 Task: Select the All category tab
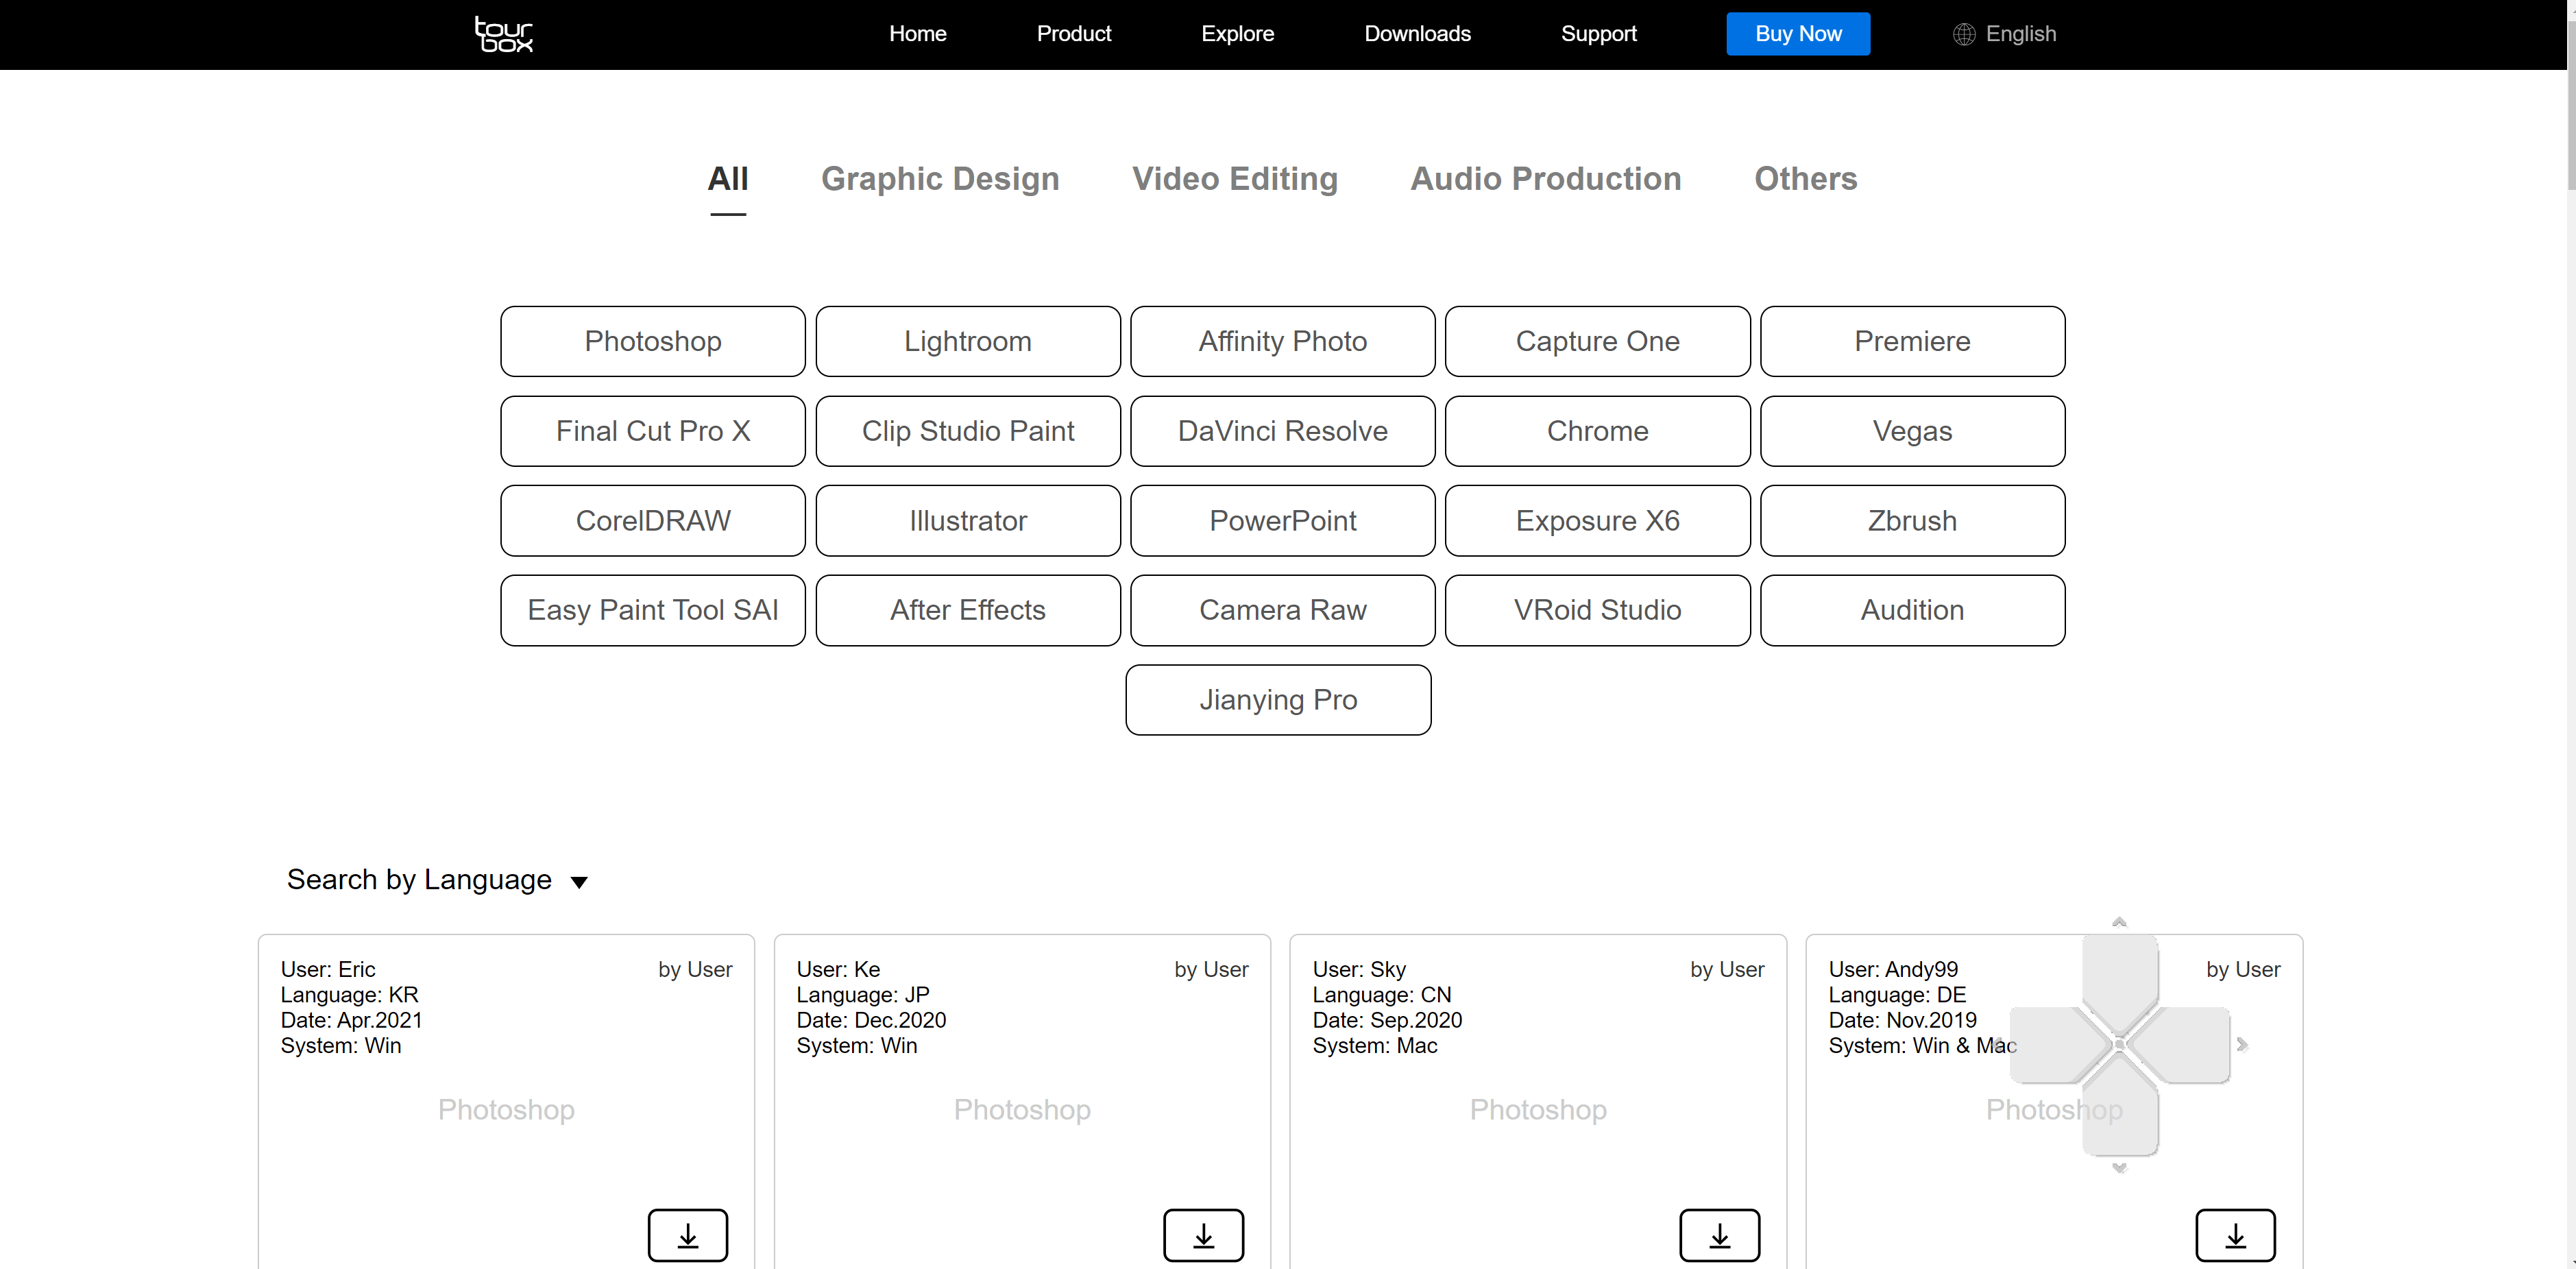[728, 179]
